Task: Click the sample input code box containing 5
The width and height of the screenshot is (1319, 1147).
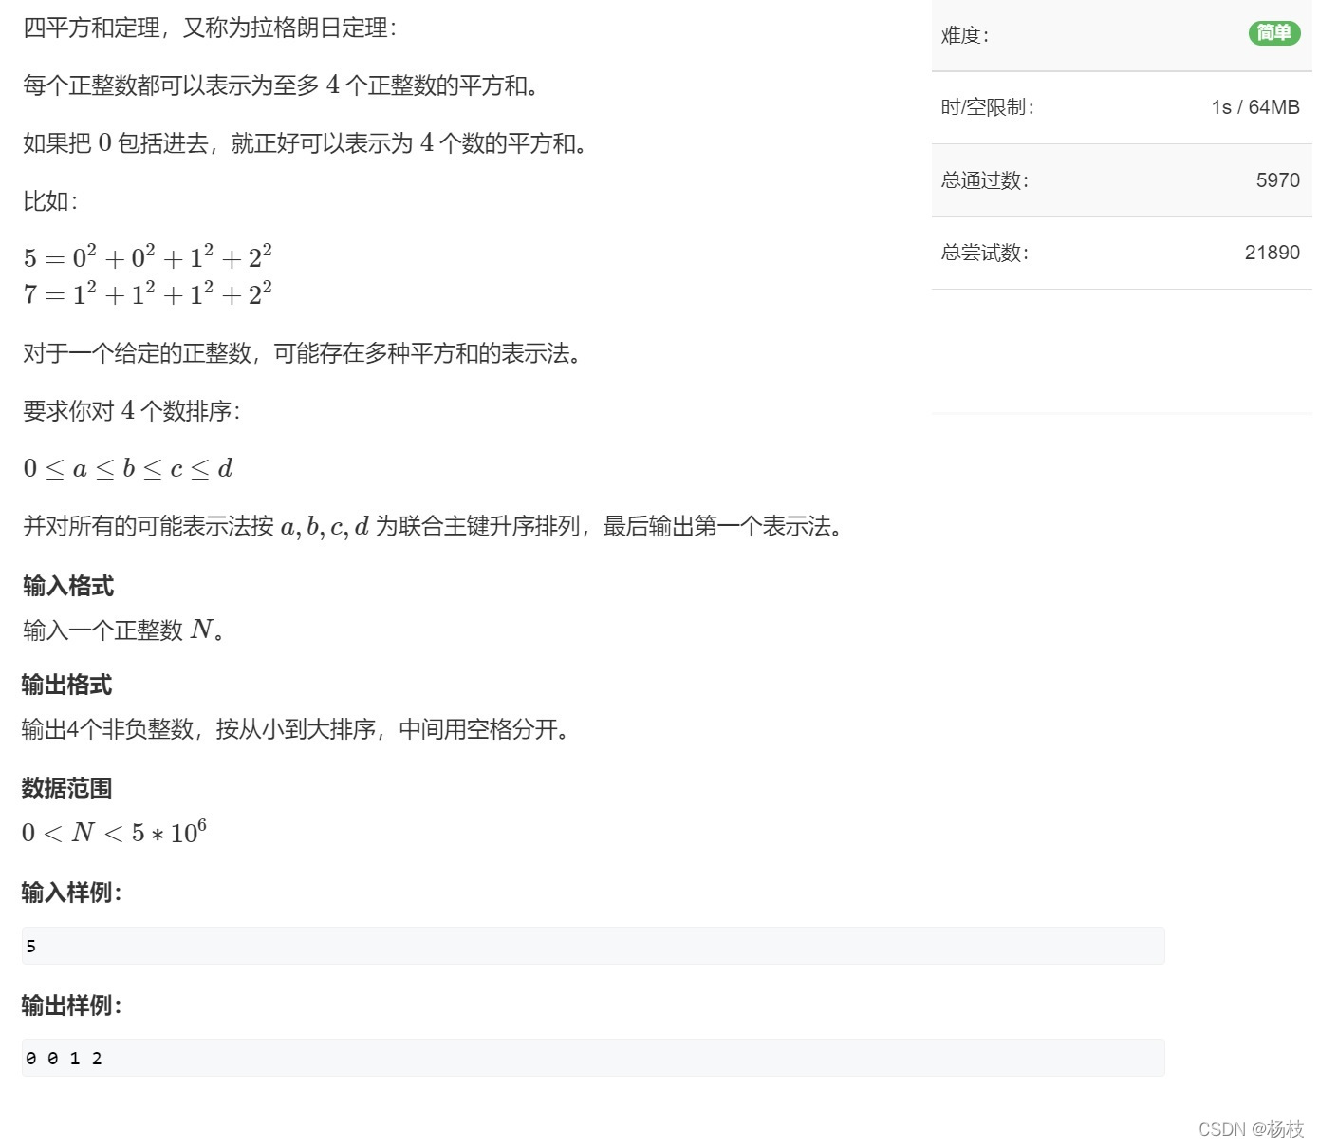Action: point(593,946)
